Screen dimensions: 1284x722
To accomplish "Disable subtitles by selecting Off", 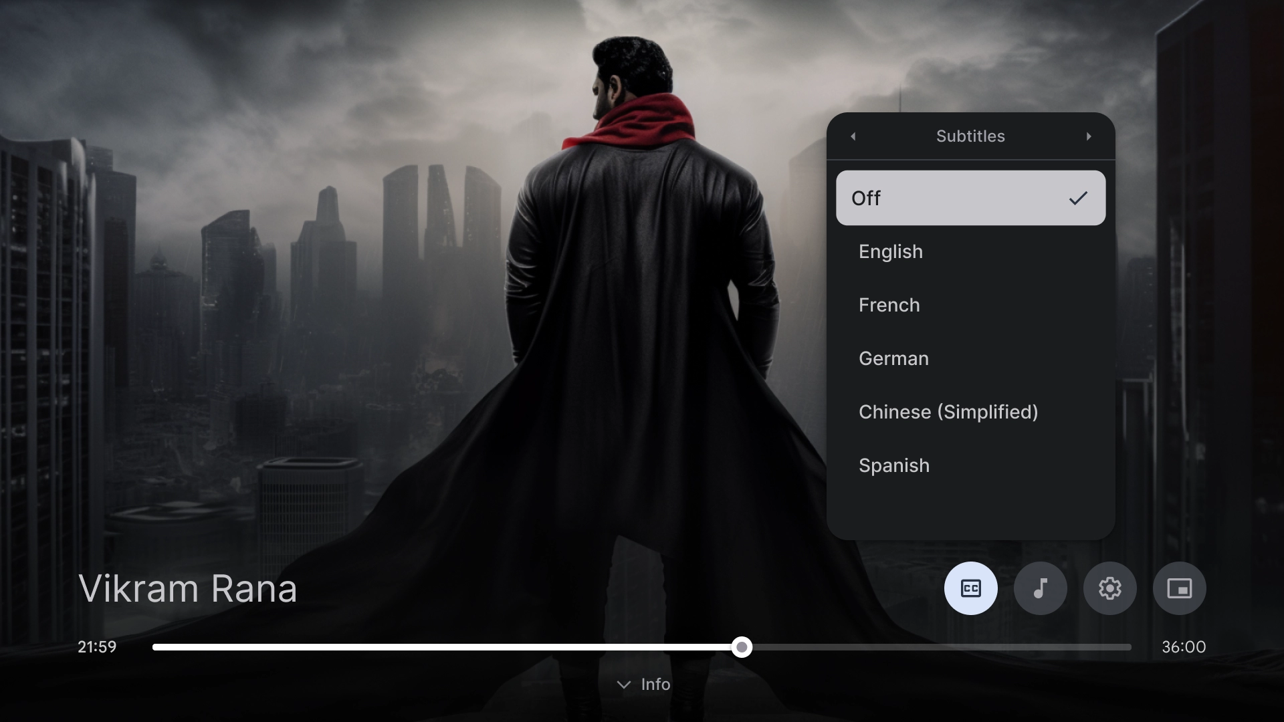I will 970,197.
